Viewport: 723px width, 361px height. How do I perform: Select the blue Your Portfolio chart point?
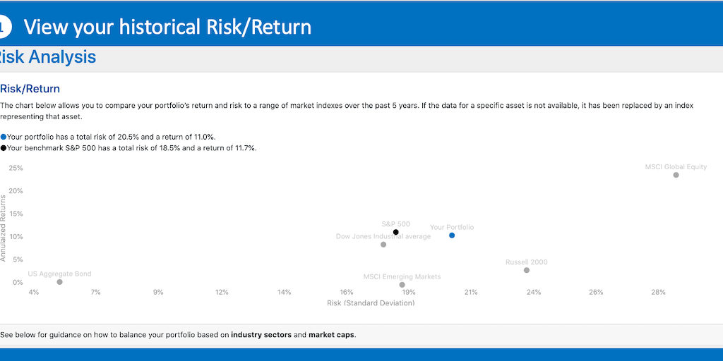tap(452, 235)
